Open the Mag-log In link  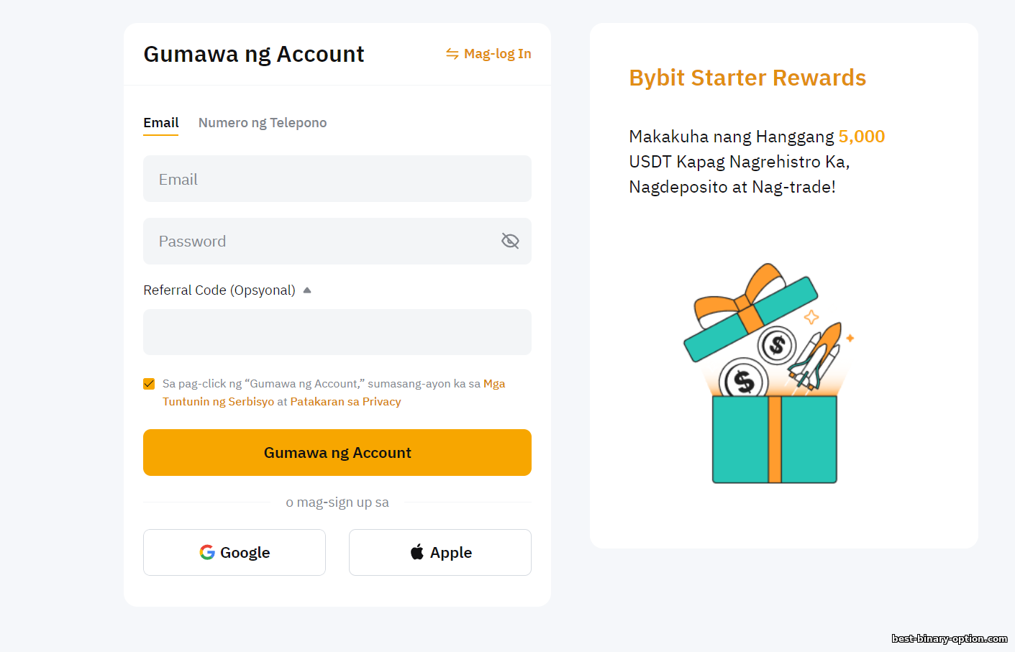click(x=497, y=54)
